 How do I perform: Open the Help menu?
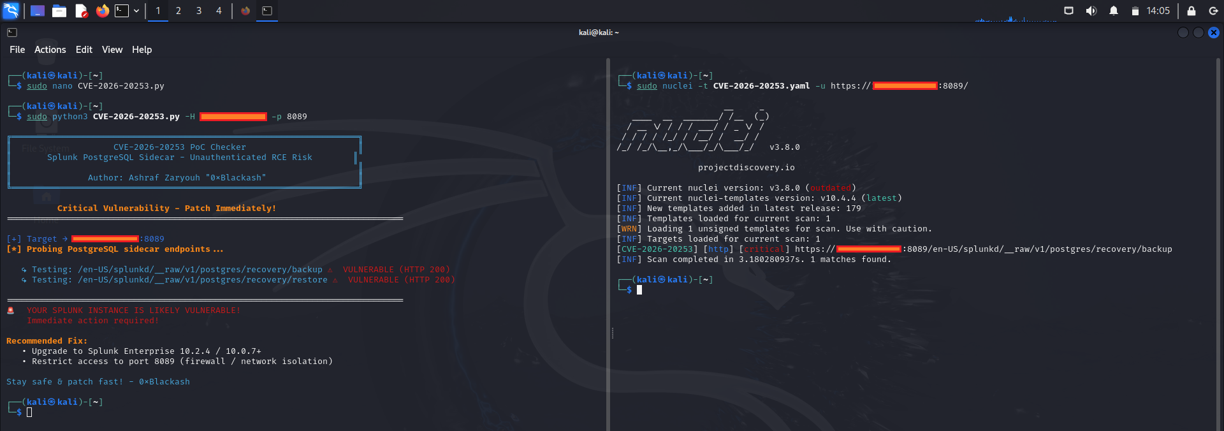(142, 50)
